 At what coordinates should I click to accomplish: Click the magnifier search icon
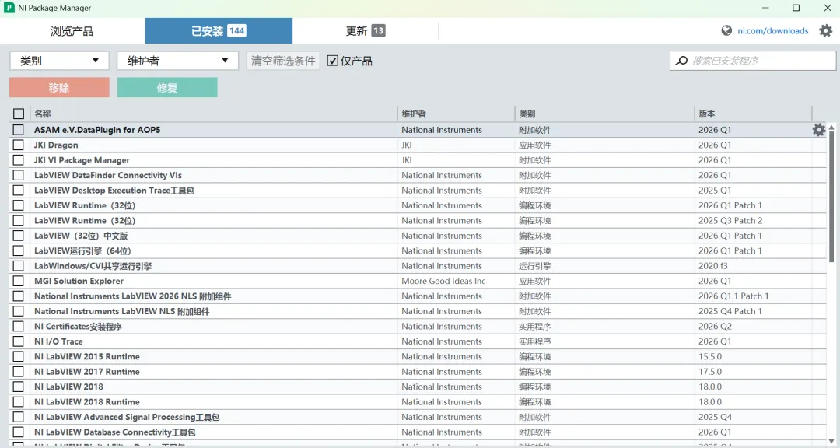(681, 61)
